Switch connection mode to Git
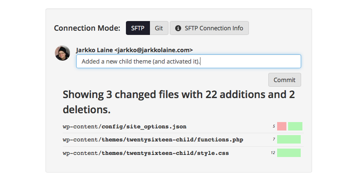 (x=159, y=28)
